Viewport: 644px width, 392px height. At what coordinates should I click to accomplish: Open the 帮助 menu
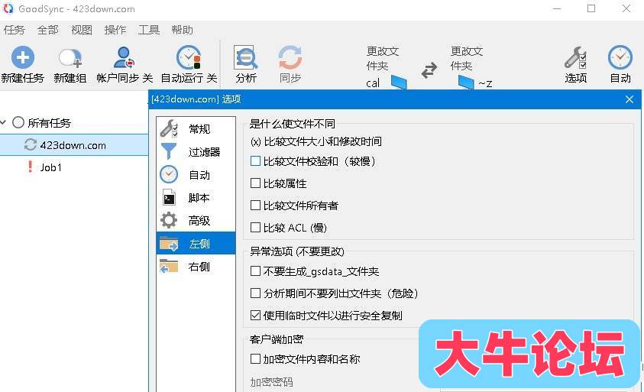point(182,30)
